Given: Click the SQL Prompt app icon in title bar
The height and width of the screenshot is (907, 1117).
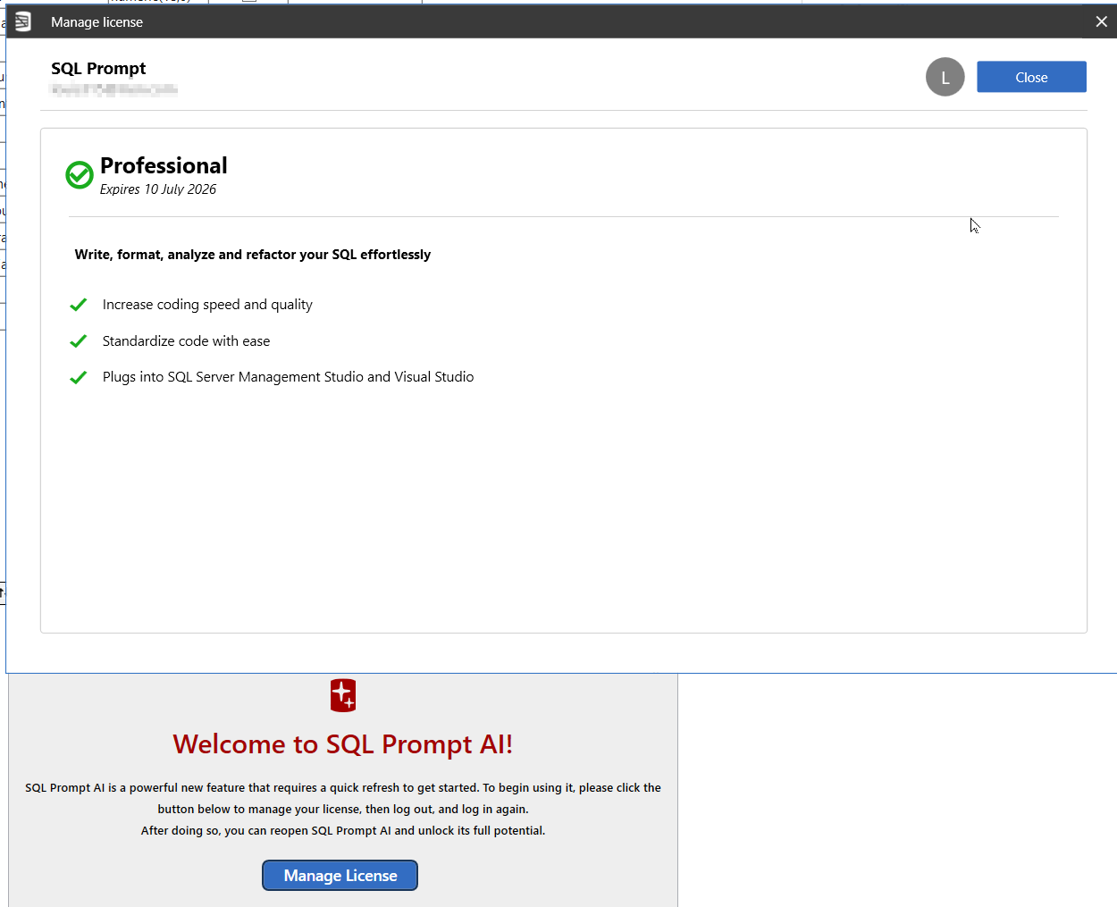Looking at the screenshot, I should coord(22,21).
